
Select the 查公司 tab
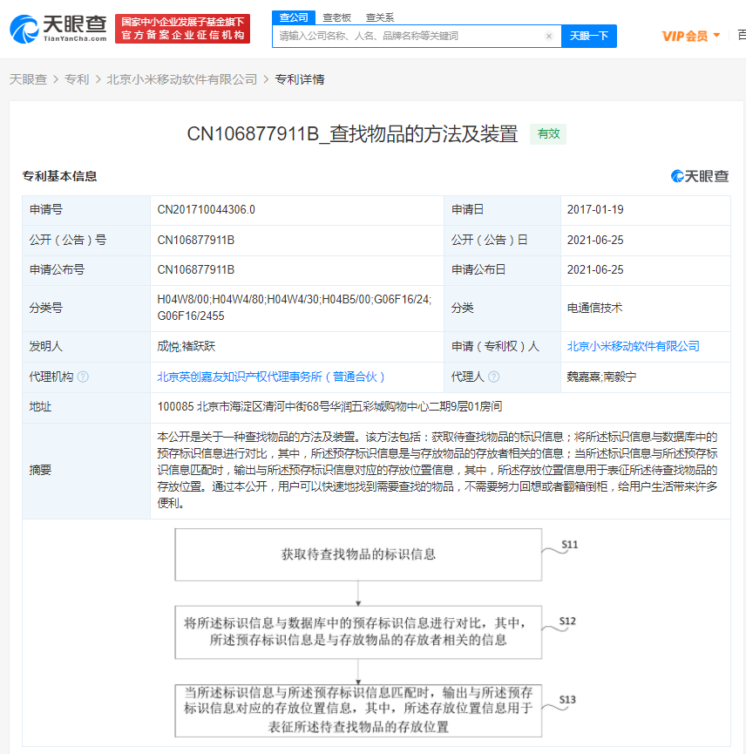[x=292, y=17]
